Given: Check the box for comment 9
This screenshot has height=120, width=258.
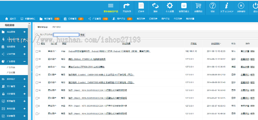Looking at the screenshot, I should [x=37, y=98].
